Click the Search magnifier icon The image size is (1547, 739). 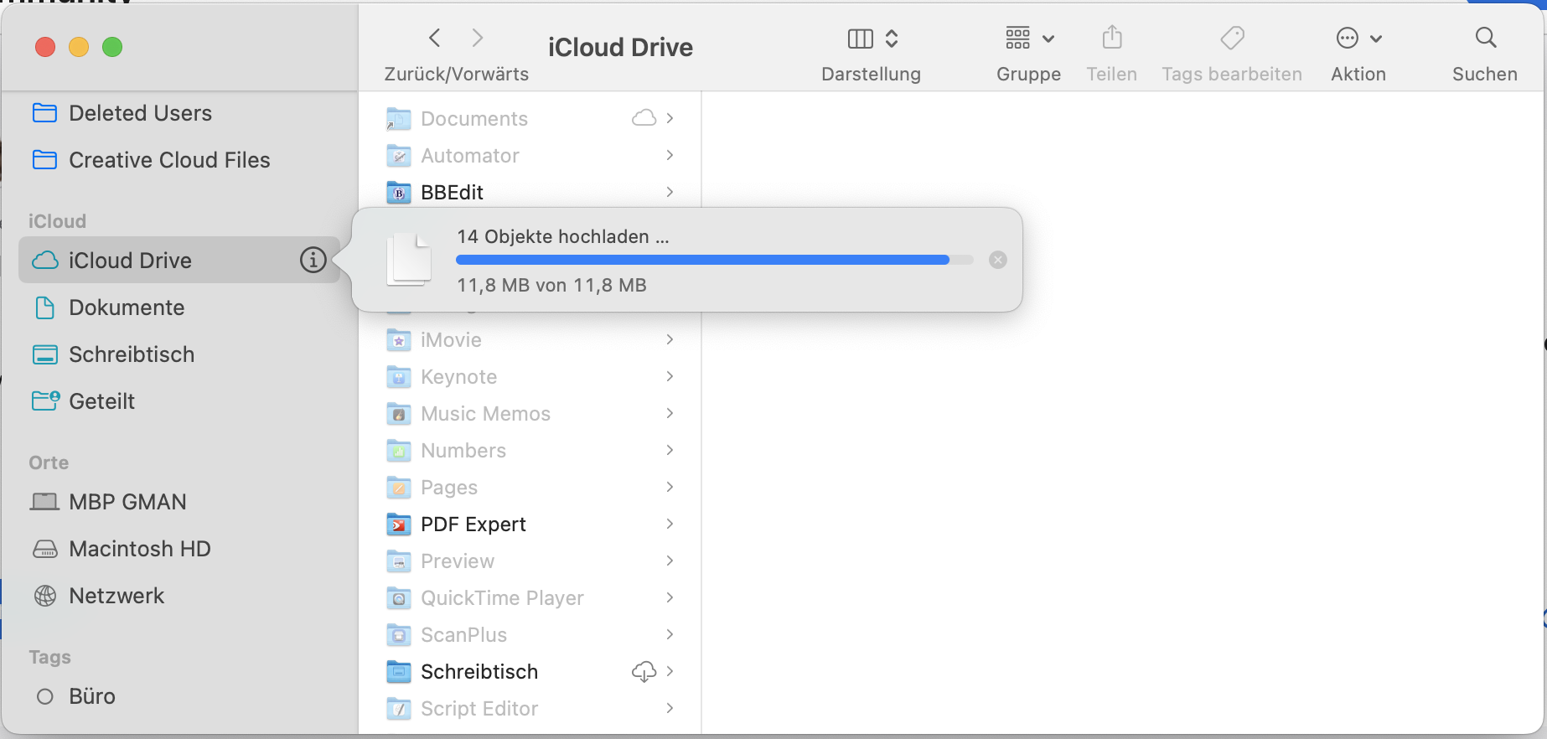[x=1485, y=38]
